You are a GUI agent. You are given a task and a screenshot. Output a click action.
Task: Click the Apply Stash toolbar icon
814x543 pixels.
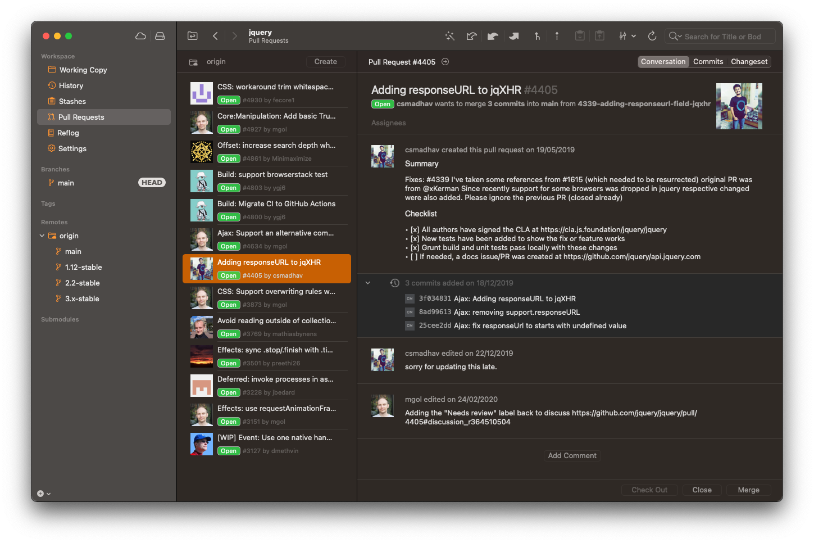click(x=599, y=36)
